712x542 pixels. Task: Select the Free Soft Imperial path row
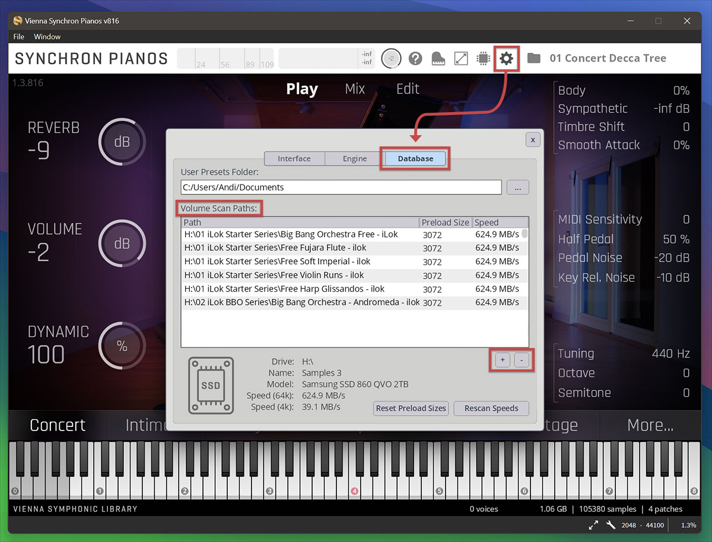352,262
